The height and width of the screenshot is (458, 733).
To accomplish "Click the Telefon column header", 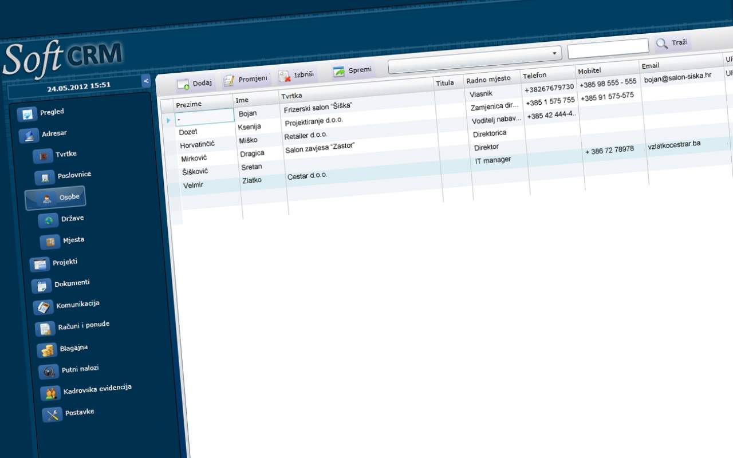I will coord(535,76).
